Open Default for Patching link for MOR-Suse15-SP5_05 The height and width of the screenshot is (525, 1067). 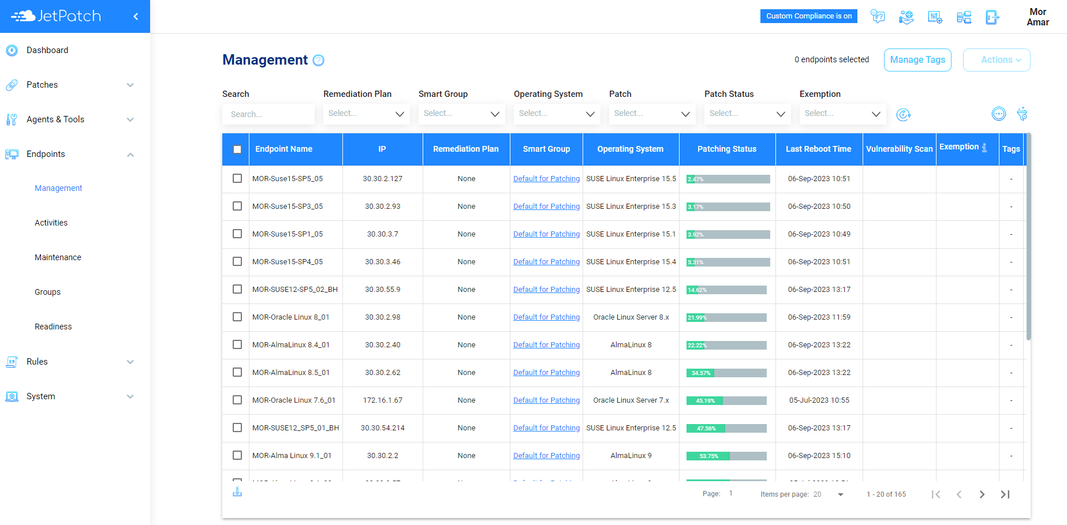(546, 179)
